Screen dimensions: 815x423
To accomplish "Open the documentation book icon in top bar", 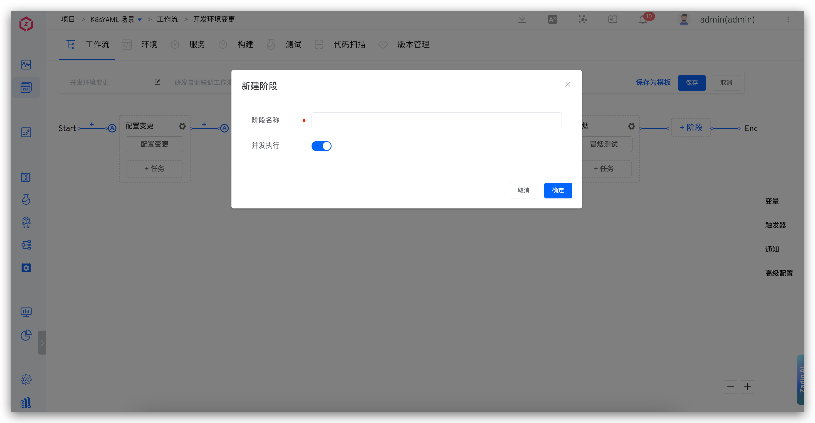I will tap(613, 19).
